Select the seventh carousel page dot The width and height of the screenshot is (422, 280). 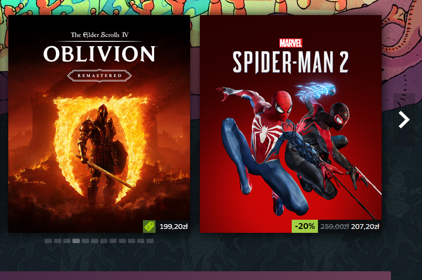(104, 241)
